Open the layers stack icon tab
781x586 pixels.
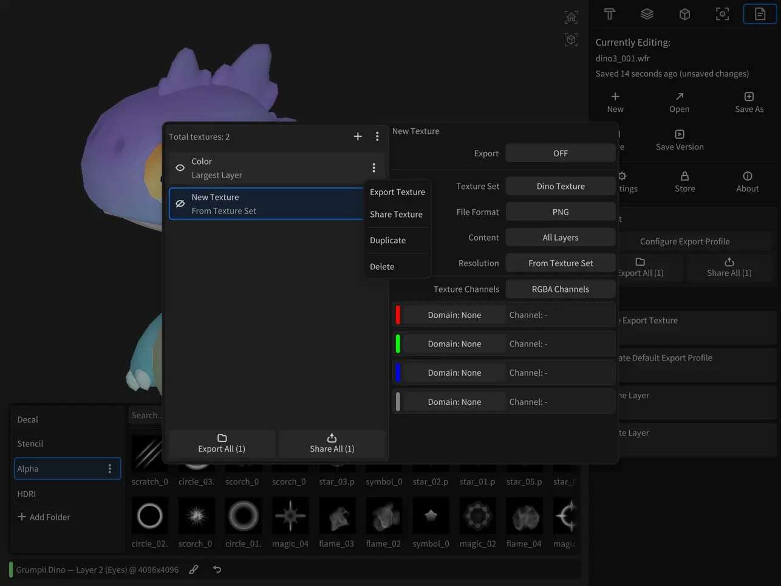[x=647, y=14]
